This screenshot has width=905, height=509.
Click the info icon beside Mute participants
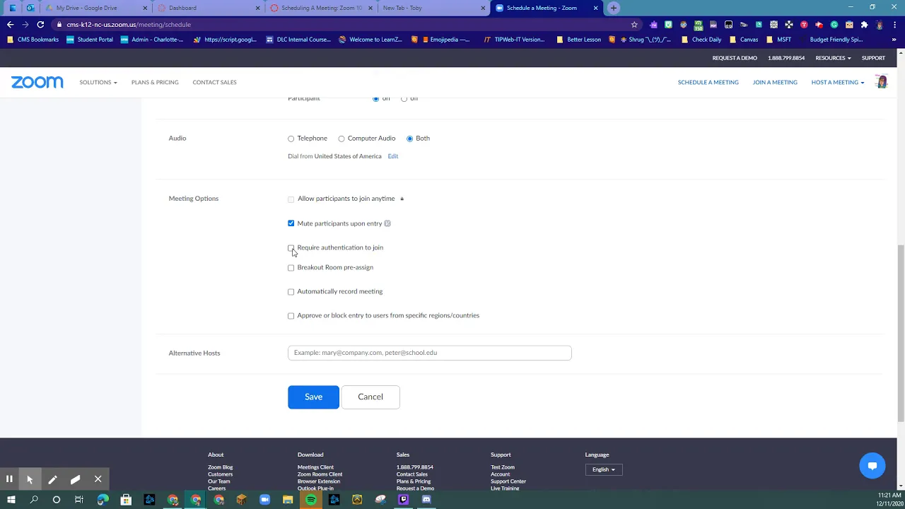click(387, 223)
